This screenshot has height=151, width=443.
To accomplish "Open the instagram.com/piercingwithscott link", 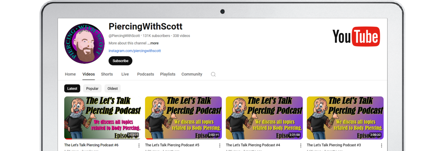I will (x=135, y=51).
